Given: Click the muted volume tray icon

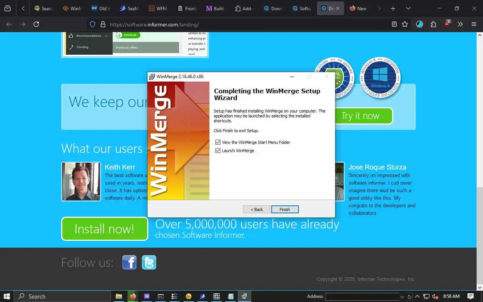Looking at the screenshot, I should coord(435,296).
